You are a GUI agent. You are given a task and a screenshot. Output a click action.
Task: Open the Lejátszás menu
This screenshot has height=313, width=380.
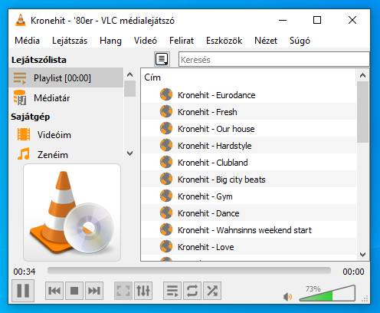click(x=70, y=41)
